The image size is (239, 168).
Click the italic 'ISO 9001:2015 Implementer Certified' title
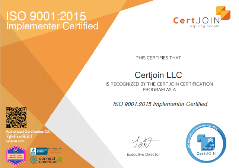160,104
